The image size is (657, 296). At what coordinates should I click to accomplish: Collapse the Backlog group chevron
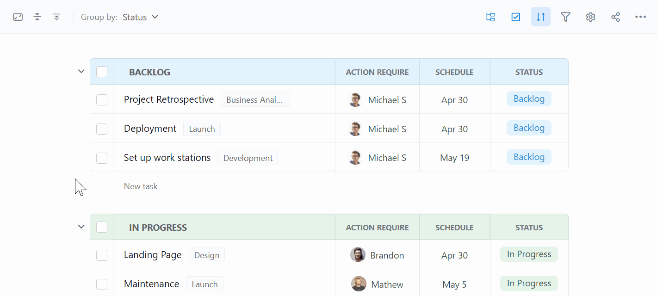click(81, 71)
